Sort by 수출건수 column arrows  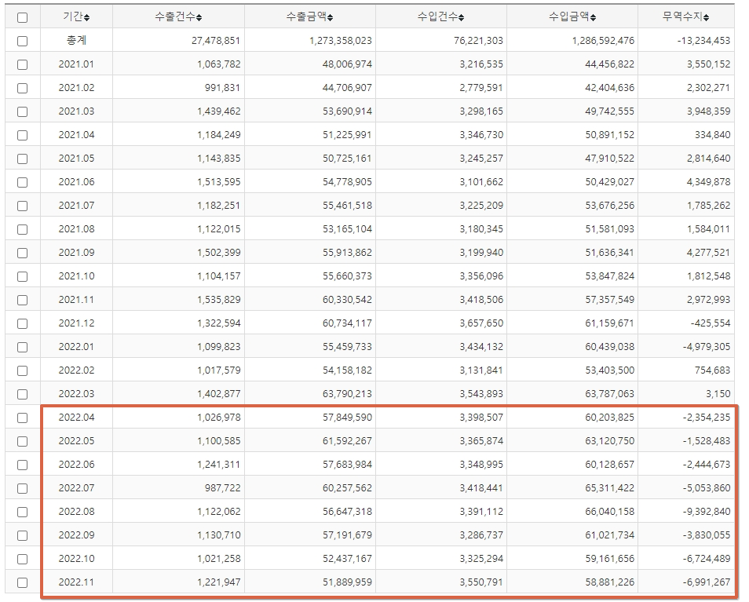(x=199, y=18)
